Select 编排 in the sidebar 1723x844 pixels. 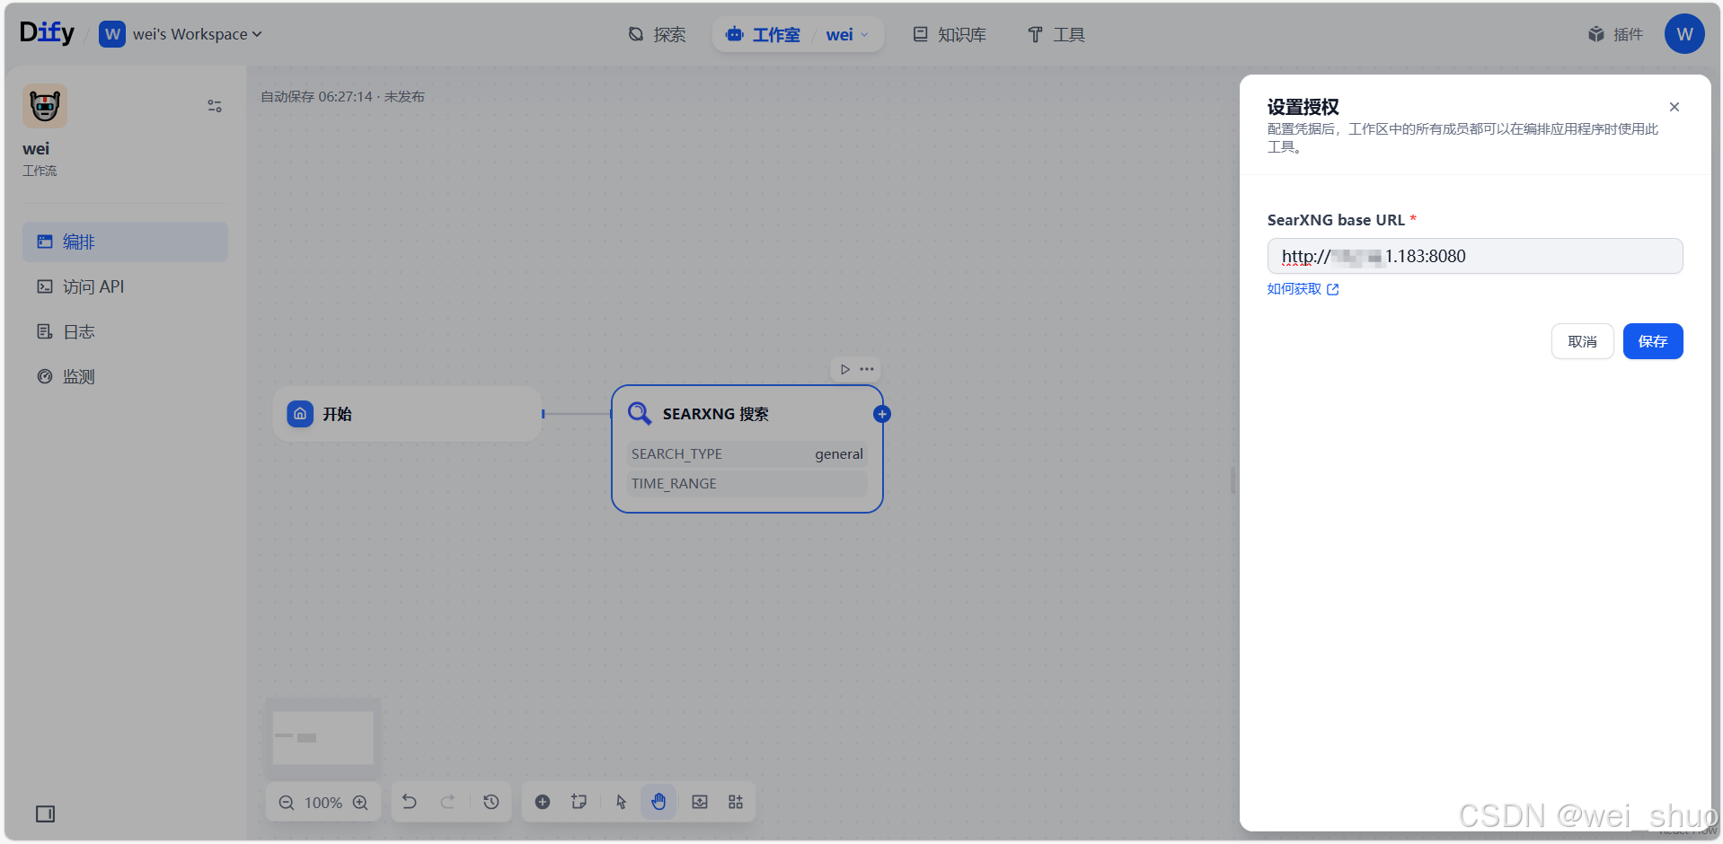pos(125,242)
